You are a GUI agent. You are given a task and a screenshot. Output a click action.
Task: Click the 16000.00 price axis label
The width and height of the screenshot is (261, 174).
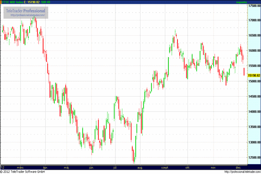coord(254,51)
